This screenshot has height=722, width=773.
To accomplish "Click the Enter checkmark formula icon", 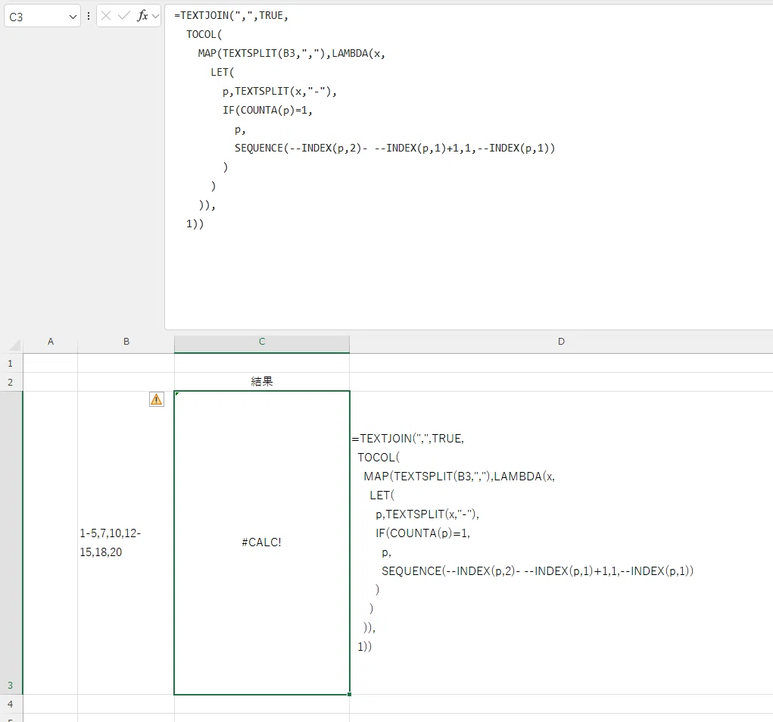I will (123, 16).
